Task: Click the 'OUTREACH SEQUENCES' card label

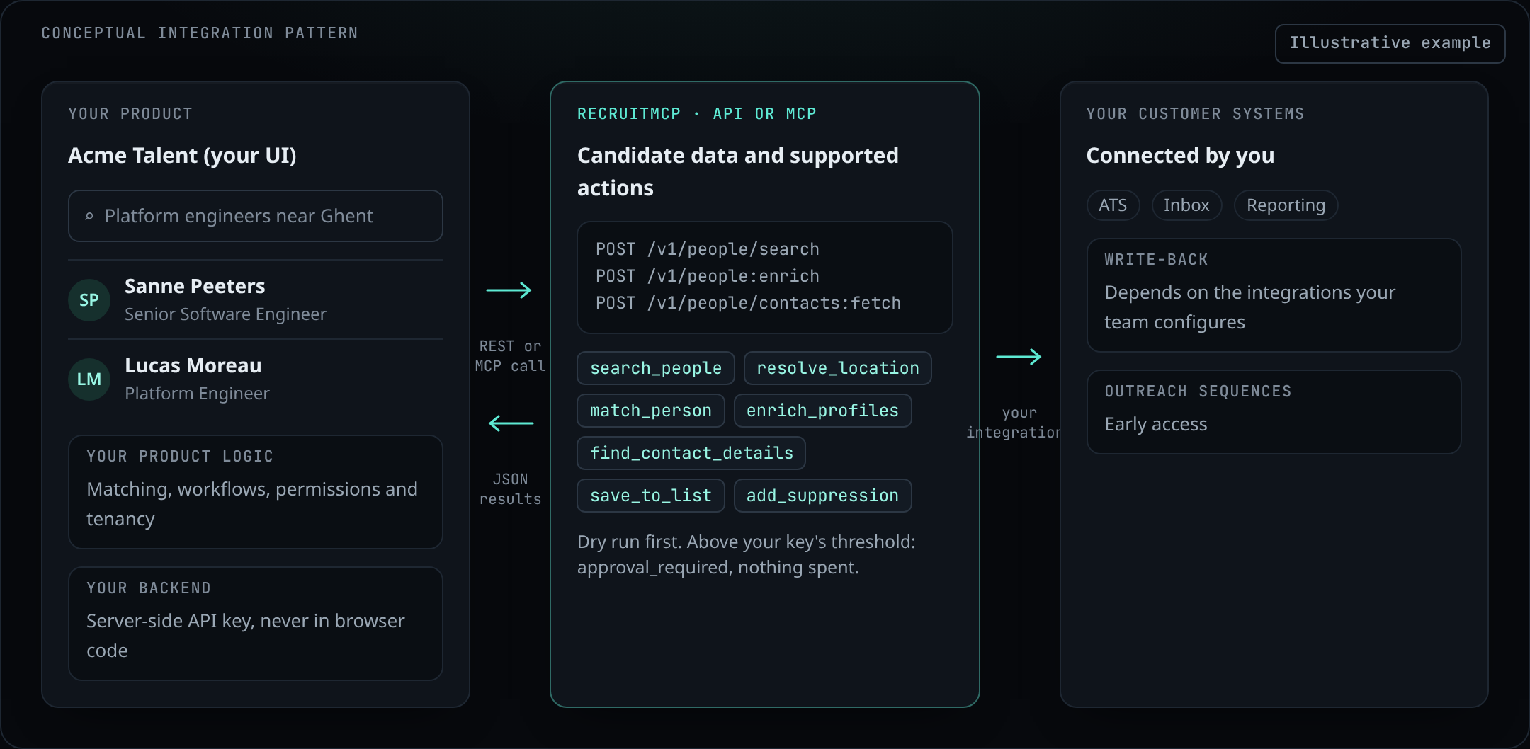Action: (1198, 391)
